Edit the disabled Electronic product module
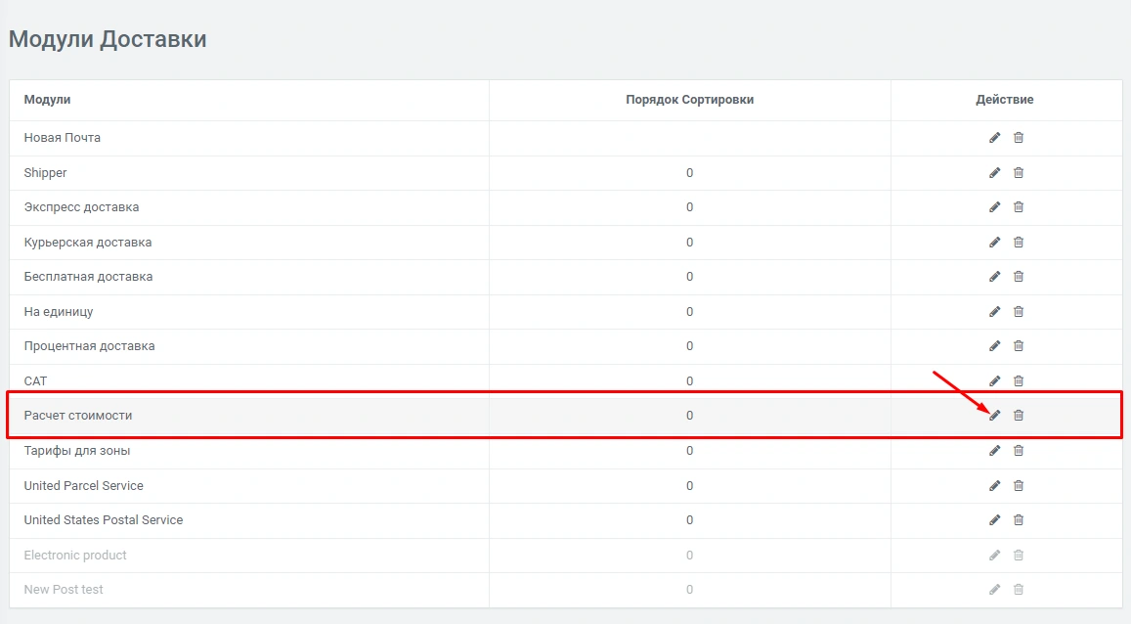 pos(994,556)
